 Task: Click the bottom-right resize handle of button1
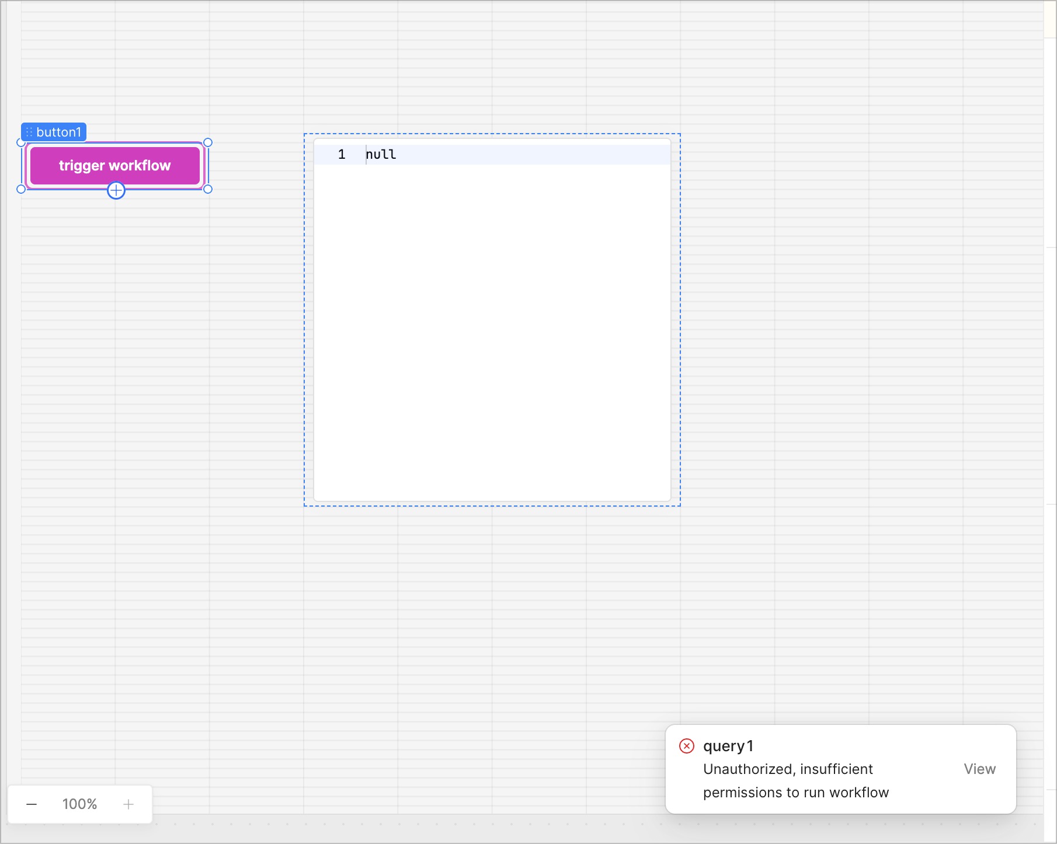(x=208, y=189)
